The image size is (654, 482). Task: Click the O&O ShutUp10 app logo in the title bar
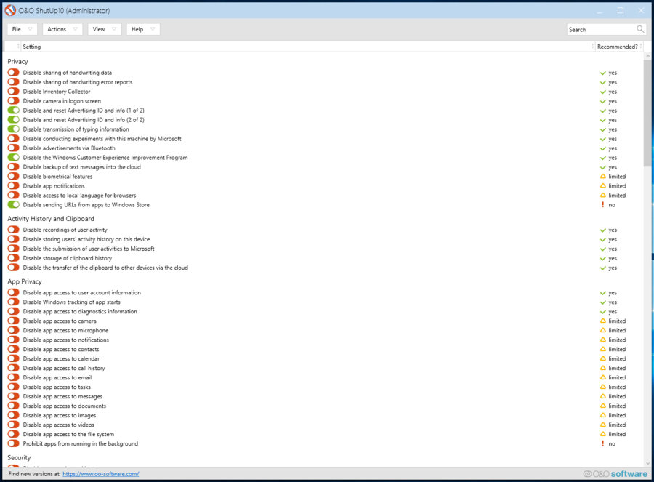(x=10, y=10)
